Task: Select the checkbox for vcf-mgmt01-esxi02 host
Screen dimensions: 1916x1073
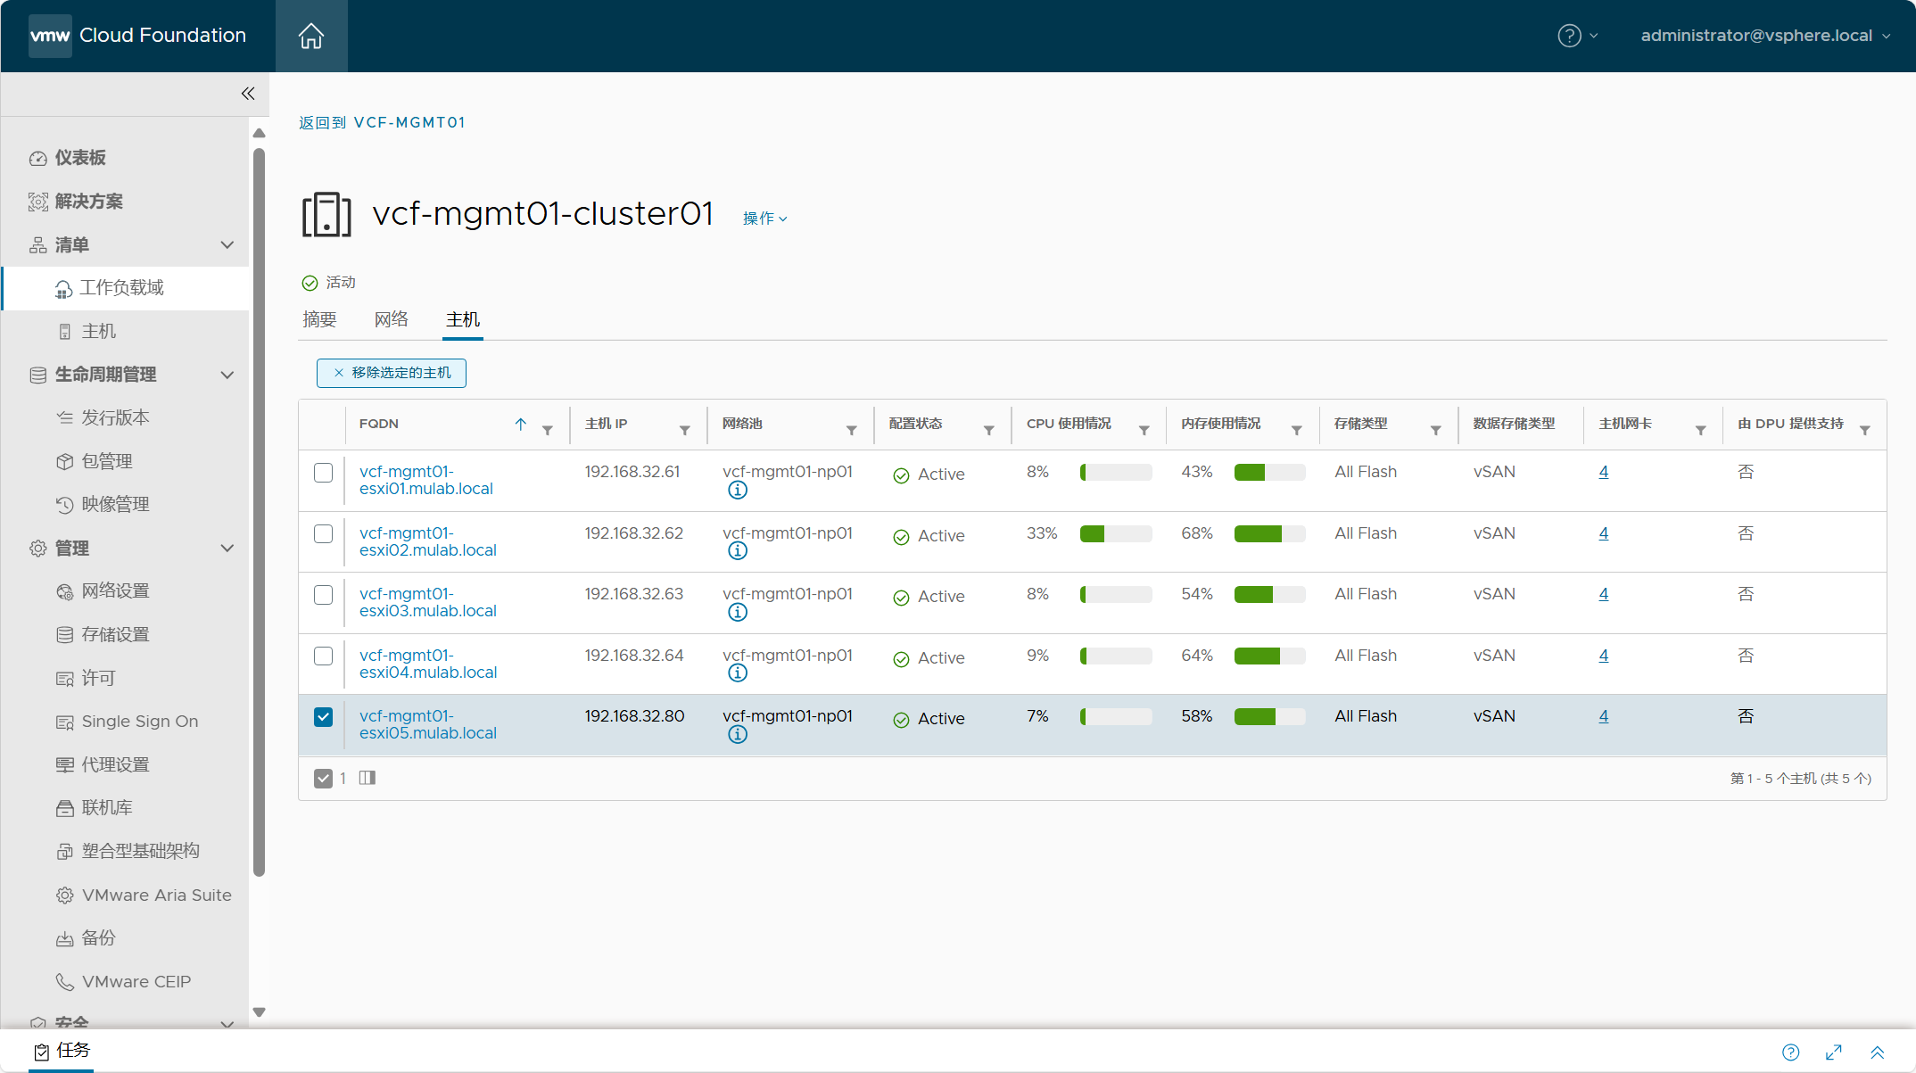Action: click(324, 533)
